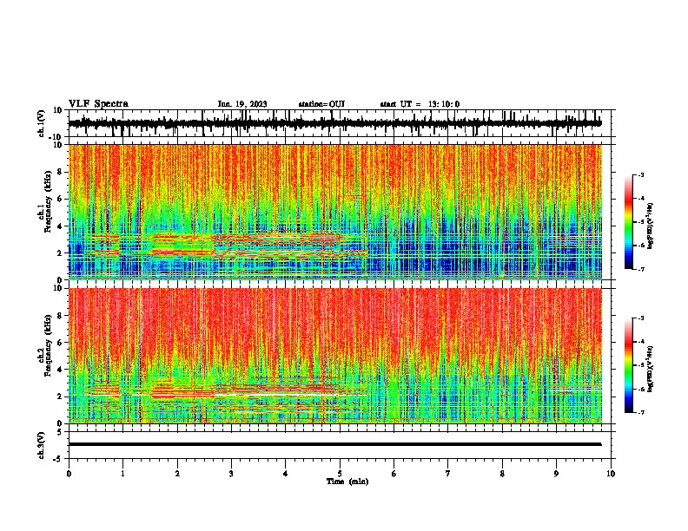Screen dimensions: 688x531
Task: Click time-axis tick label "1"
Action: 122,474
